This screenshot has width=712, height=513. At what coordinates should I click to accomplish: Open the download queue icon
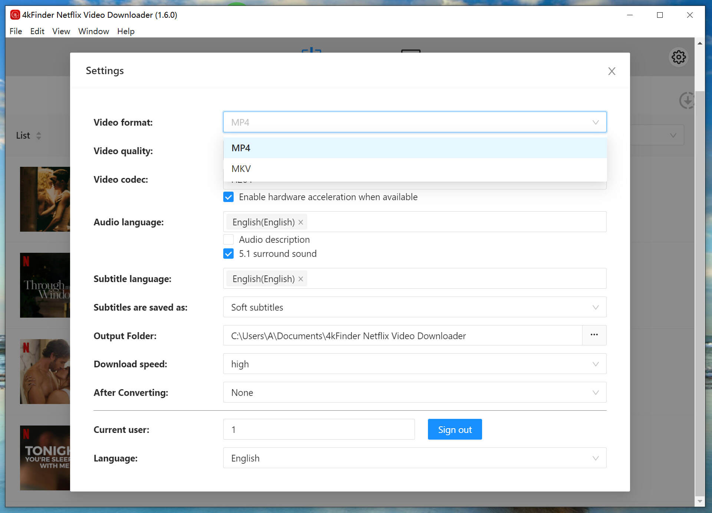tap(686, 100)
